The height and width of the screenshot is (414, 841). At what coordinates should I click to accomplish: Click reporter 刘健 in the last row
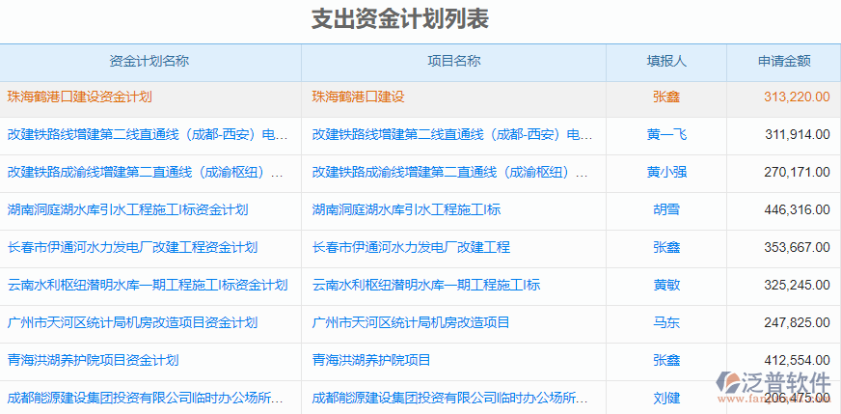665,398
